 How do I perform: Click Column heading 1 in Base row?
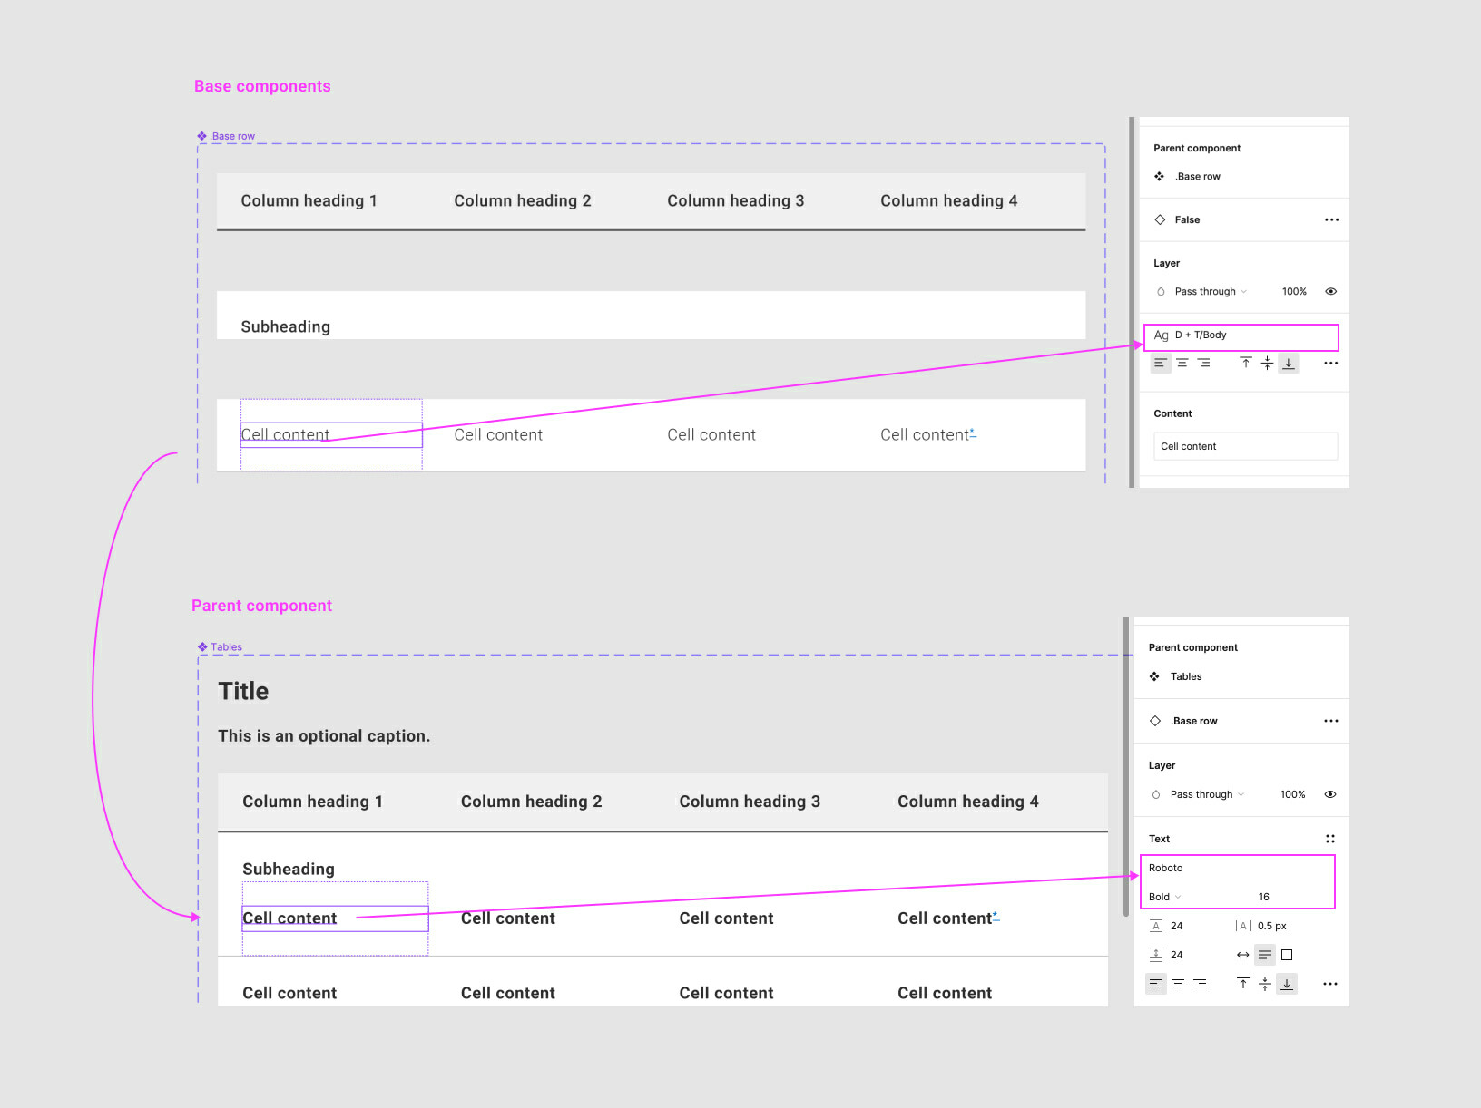tap(309, 201)
